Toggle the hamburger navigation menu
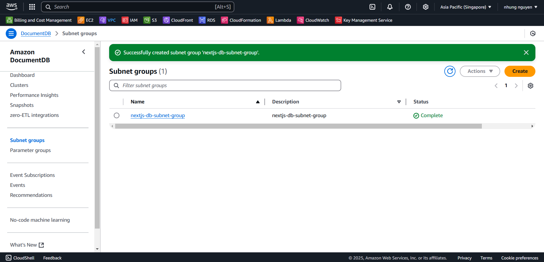 (x=11, y=33)
